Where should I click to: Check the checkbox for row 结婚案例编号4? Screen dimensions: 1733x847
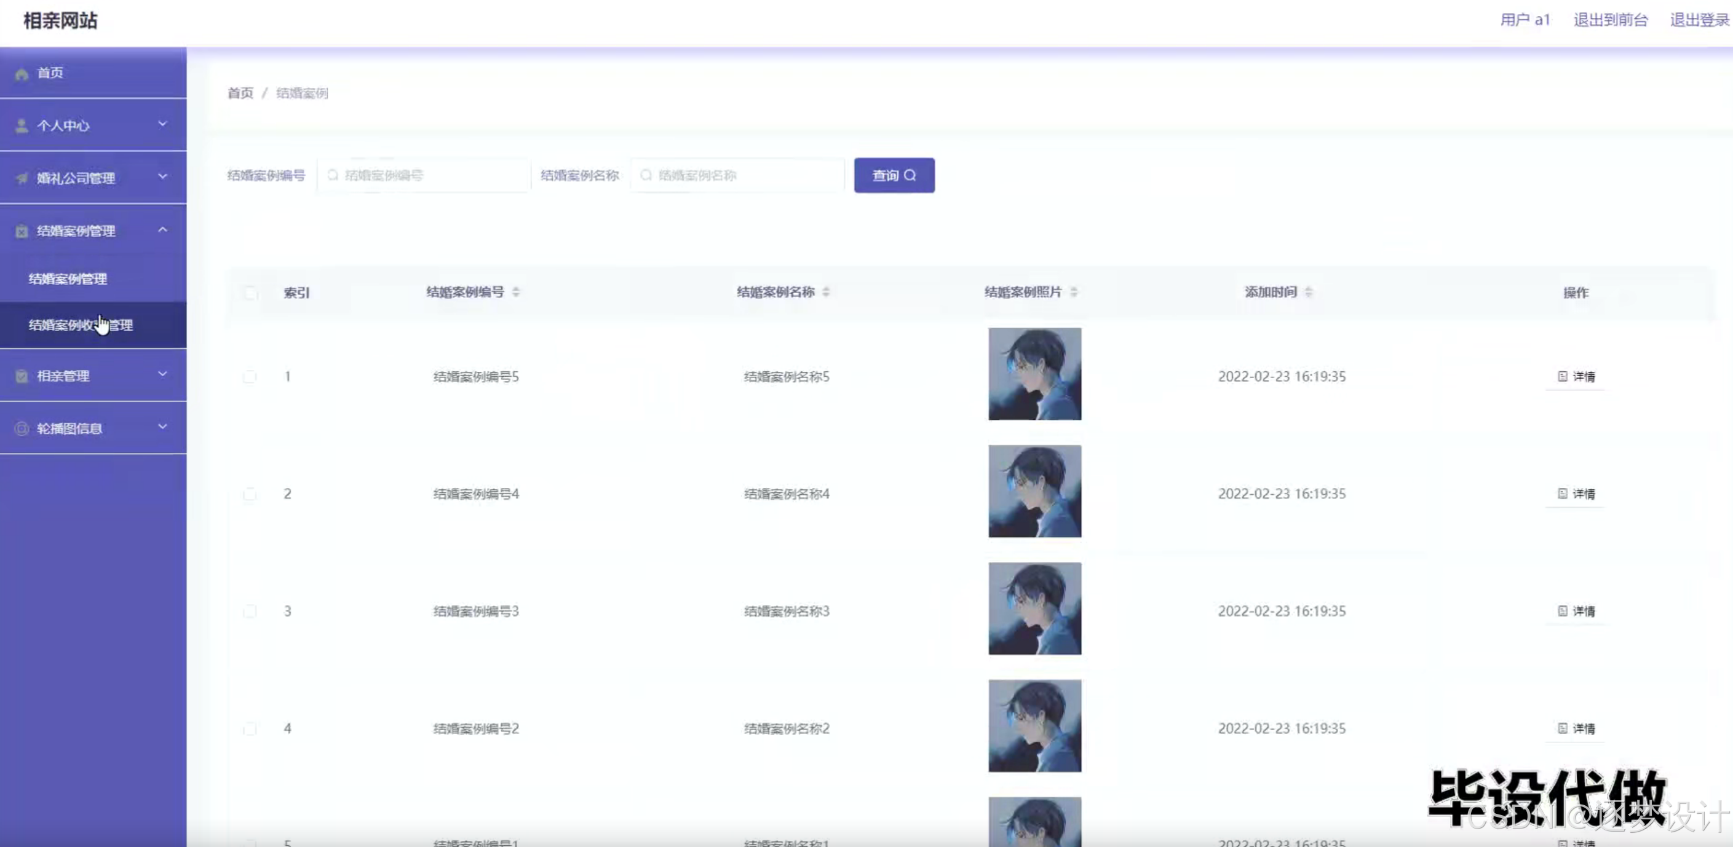[x=250, y=494]
